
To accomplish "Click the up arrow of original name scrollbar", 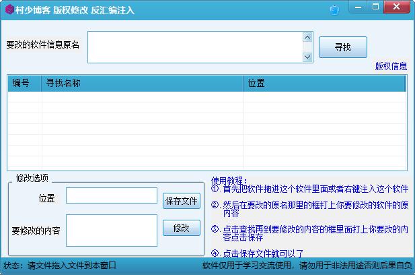I will coord(307,38).
